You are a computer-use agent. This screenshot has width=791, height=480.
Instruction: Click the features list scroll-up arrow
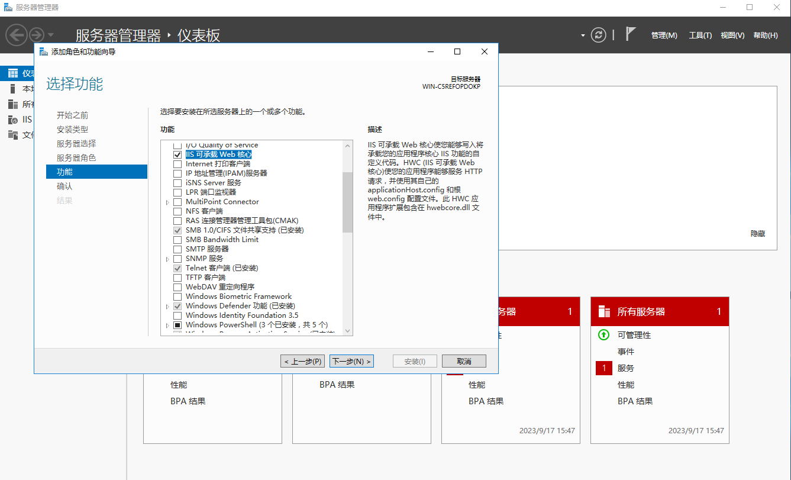(x=347, y=145)
